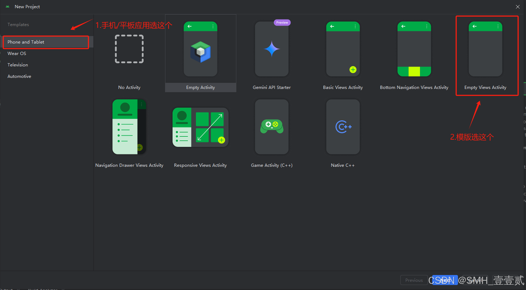Click the "Native C++" label
Viewport: 526px width, 290px height.
(343, 165)
